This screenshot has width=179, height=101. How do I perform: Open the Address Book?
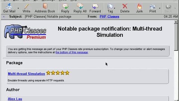click(x=45, y=8)
